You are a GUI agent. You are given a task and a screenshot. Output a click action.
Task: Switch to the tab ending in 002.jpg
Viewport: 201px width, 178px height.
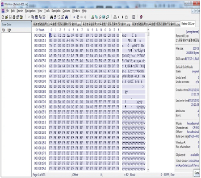point(156,24)
